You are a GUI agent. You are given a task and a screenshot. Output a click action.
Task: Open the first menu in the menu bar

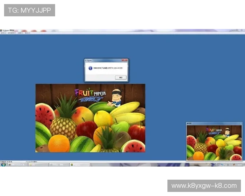click(3, 33)
